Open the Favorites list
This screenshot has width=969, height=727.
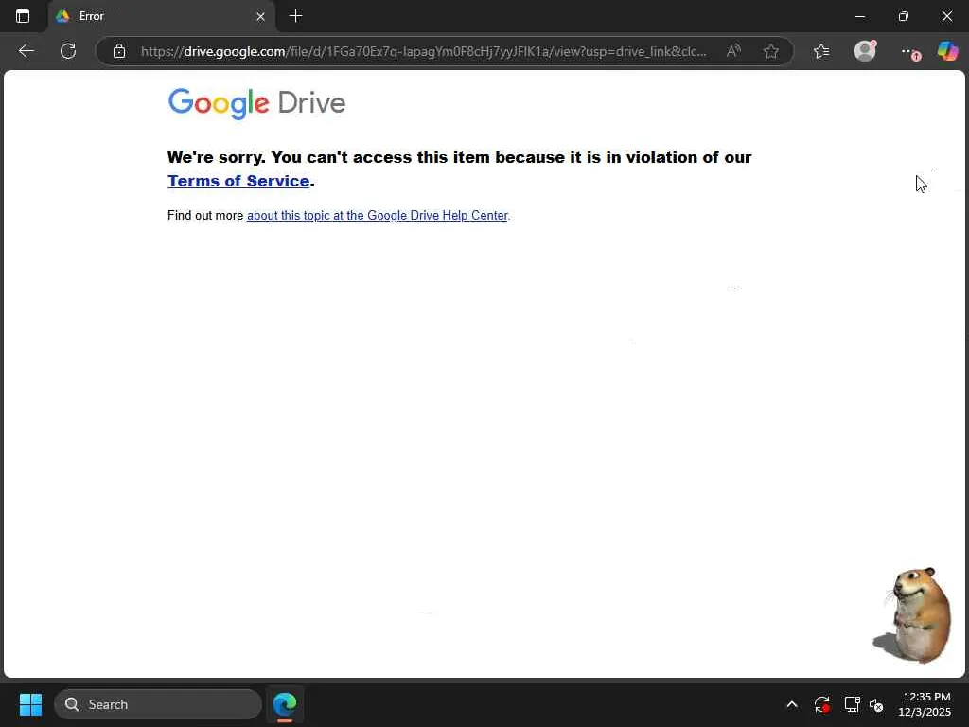coord(821,51)
